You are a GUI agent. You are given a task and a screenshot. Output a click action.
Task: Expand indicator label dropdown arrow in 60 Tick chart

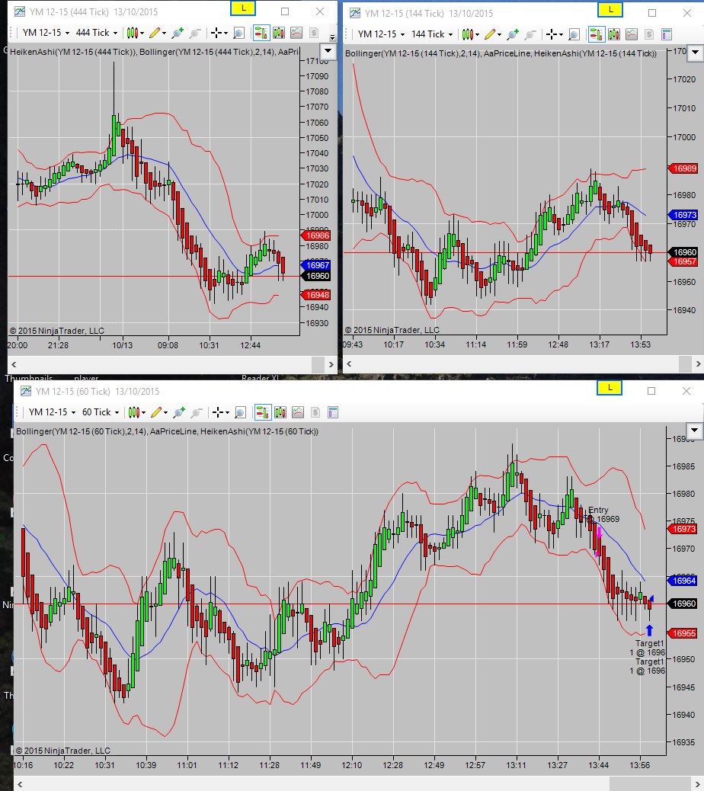click(x=695, y=431)
